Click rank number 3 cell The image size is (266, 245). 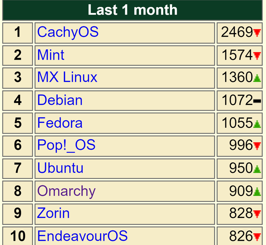pos(18,78)
